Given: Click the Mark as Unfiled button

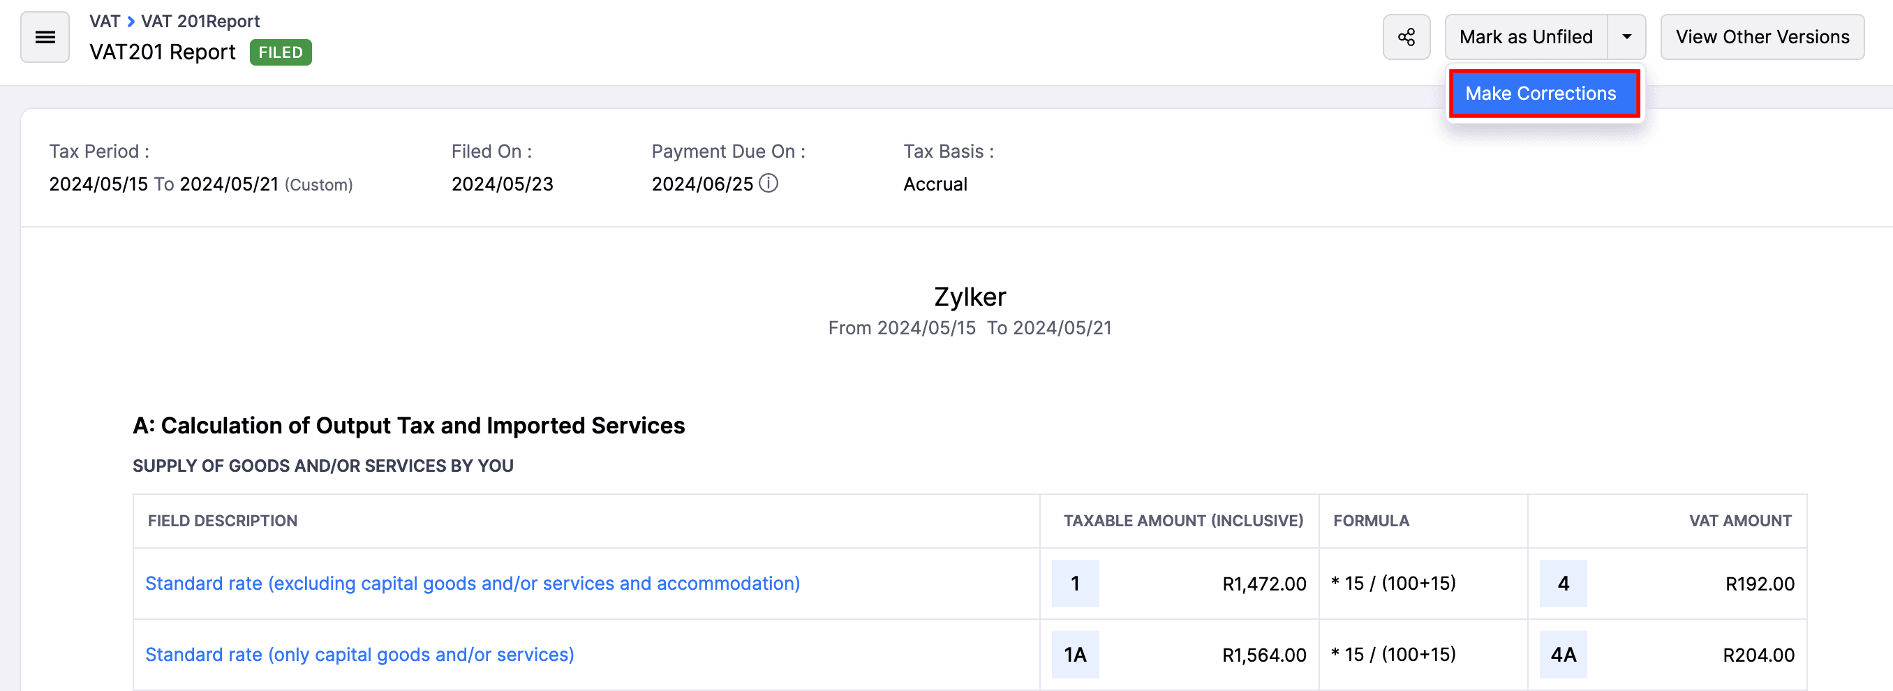Looking at the screenshot, I should click(1526, 38).
